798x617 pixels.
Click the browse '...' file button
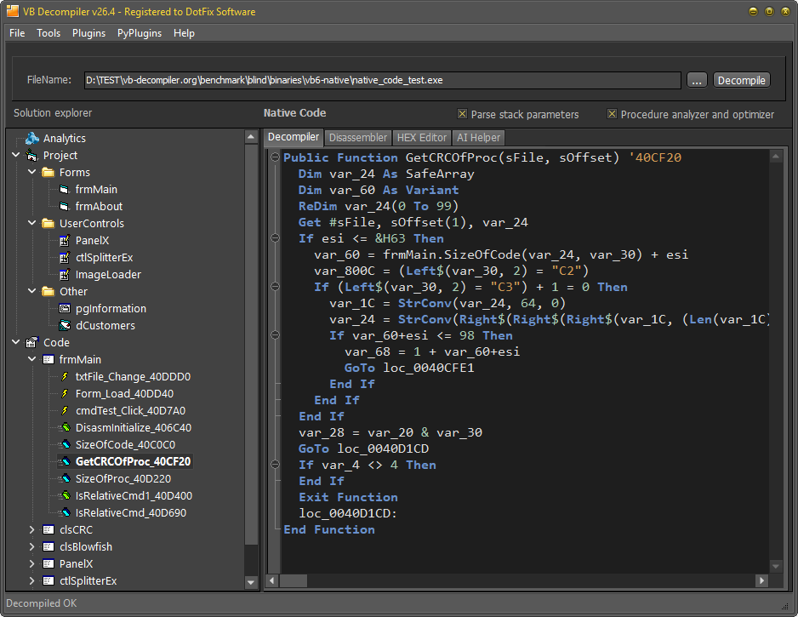click(697, 80)
